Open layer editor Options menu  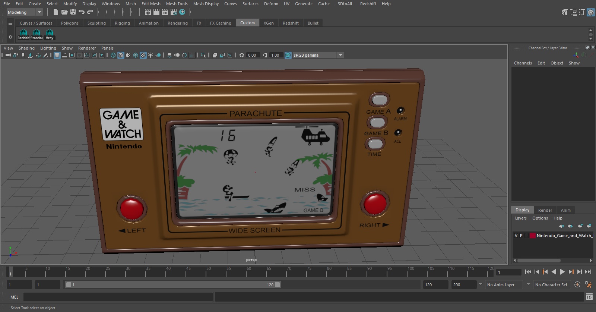click(540, 218)
